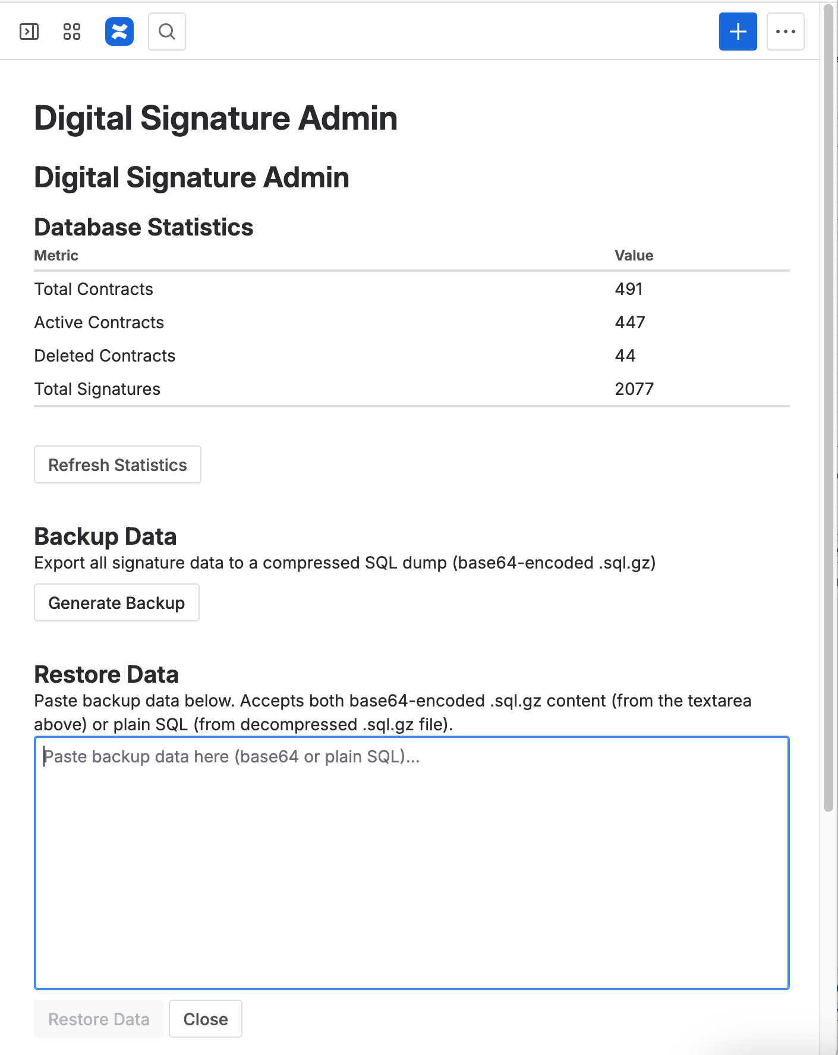838x1055 pixels.
Task: Click the Metric column header
Action: [x=56, y=255]
